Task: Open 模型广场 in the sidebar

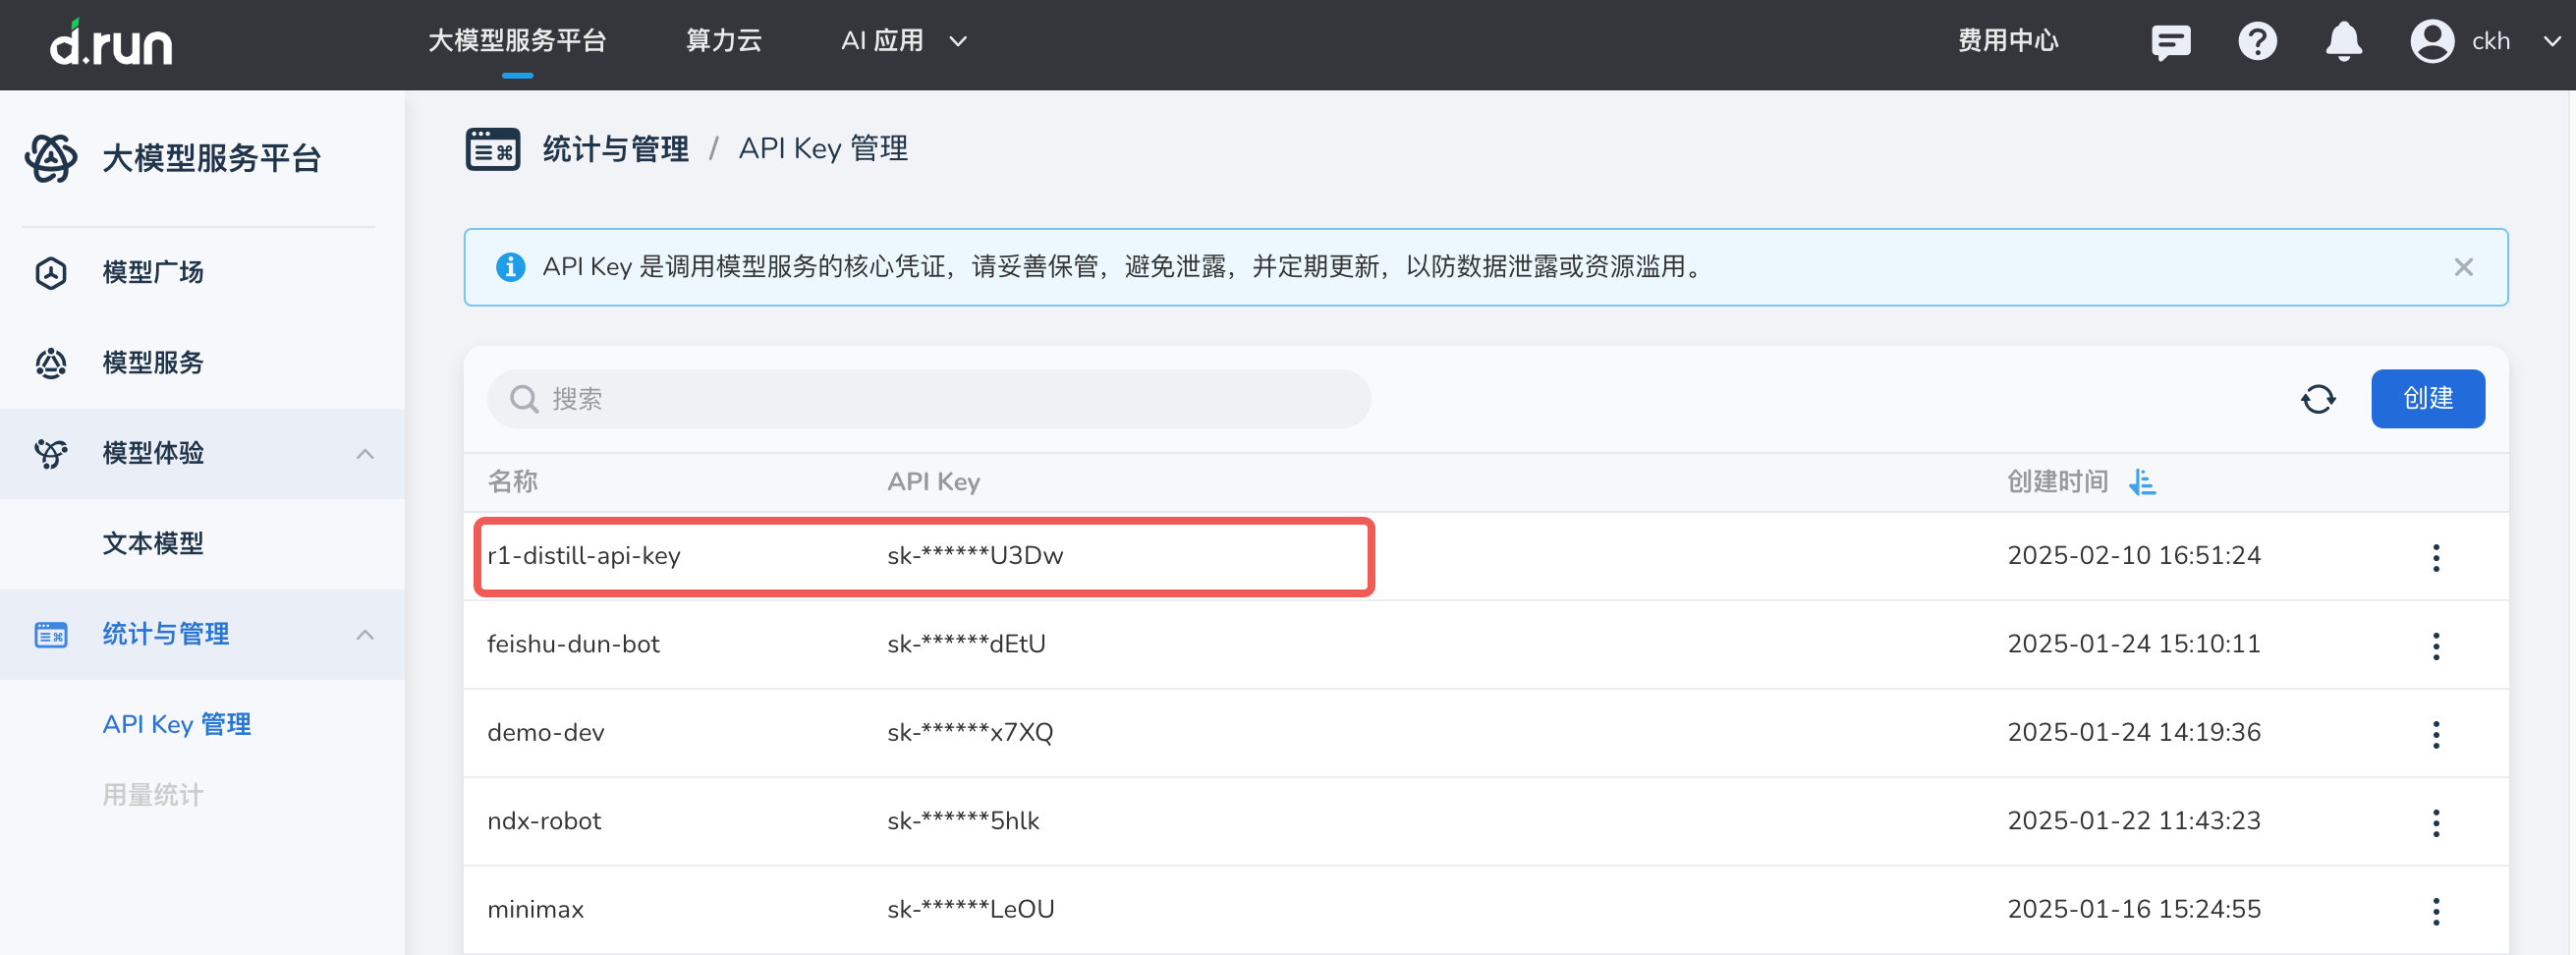Action: coord(153,272)
